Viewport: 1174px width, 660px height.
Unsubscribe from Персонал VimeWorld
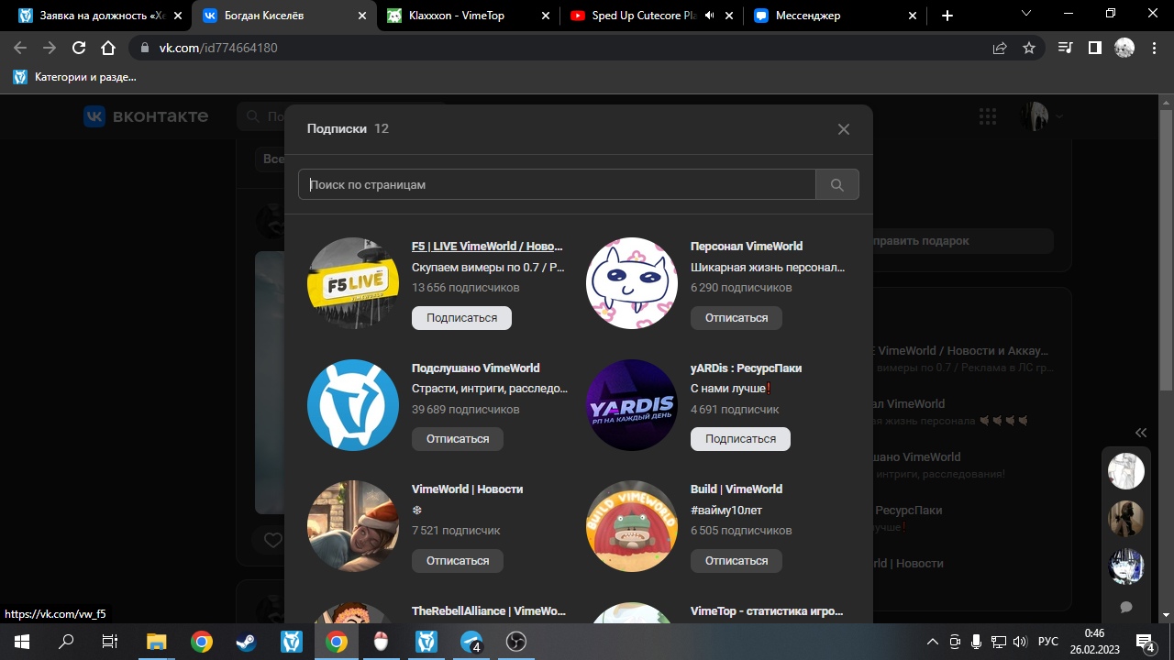coord(736,317)
